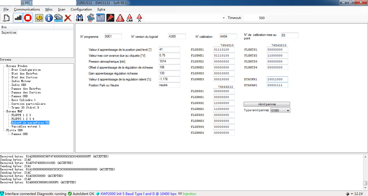This screenshot has height=196, width=368.
Task: Select Variables moteur 1 screen
Action: pos(26,126)
